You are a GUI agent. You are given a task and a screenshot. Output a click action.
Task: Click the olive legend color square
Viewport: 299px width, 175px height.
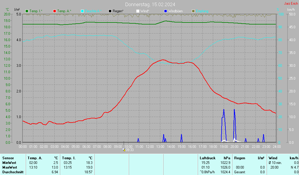193,11
